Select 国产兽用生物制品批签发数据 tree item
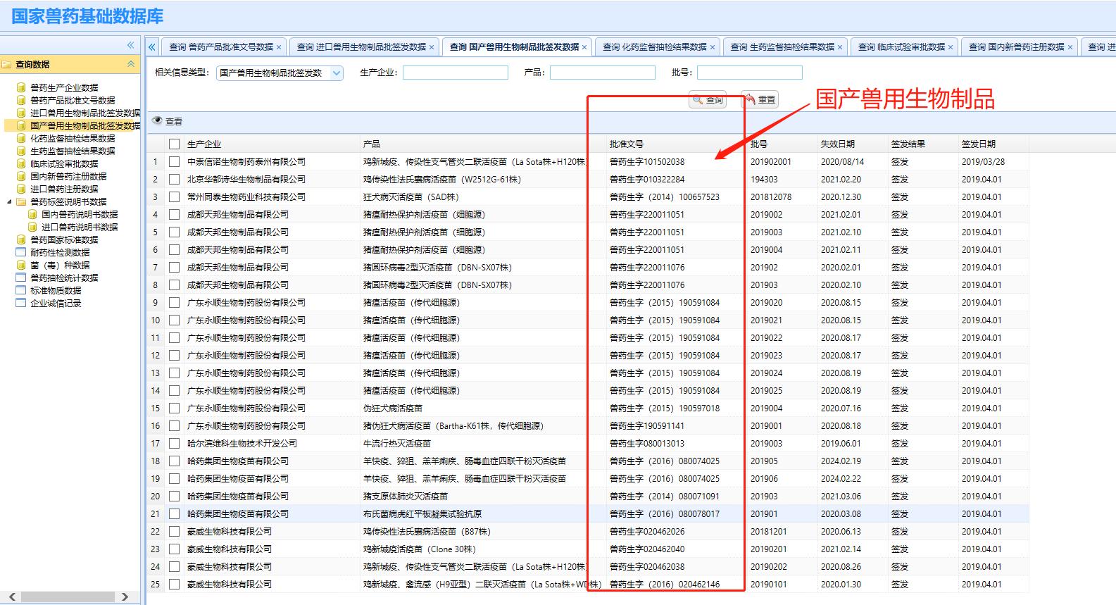Image resolution: width=1116 pixels, height=605 pixels. [85, 125]
